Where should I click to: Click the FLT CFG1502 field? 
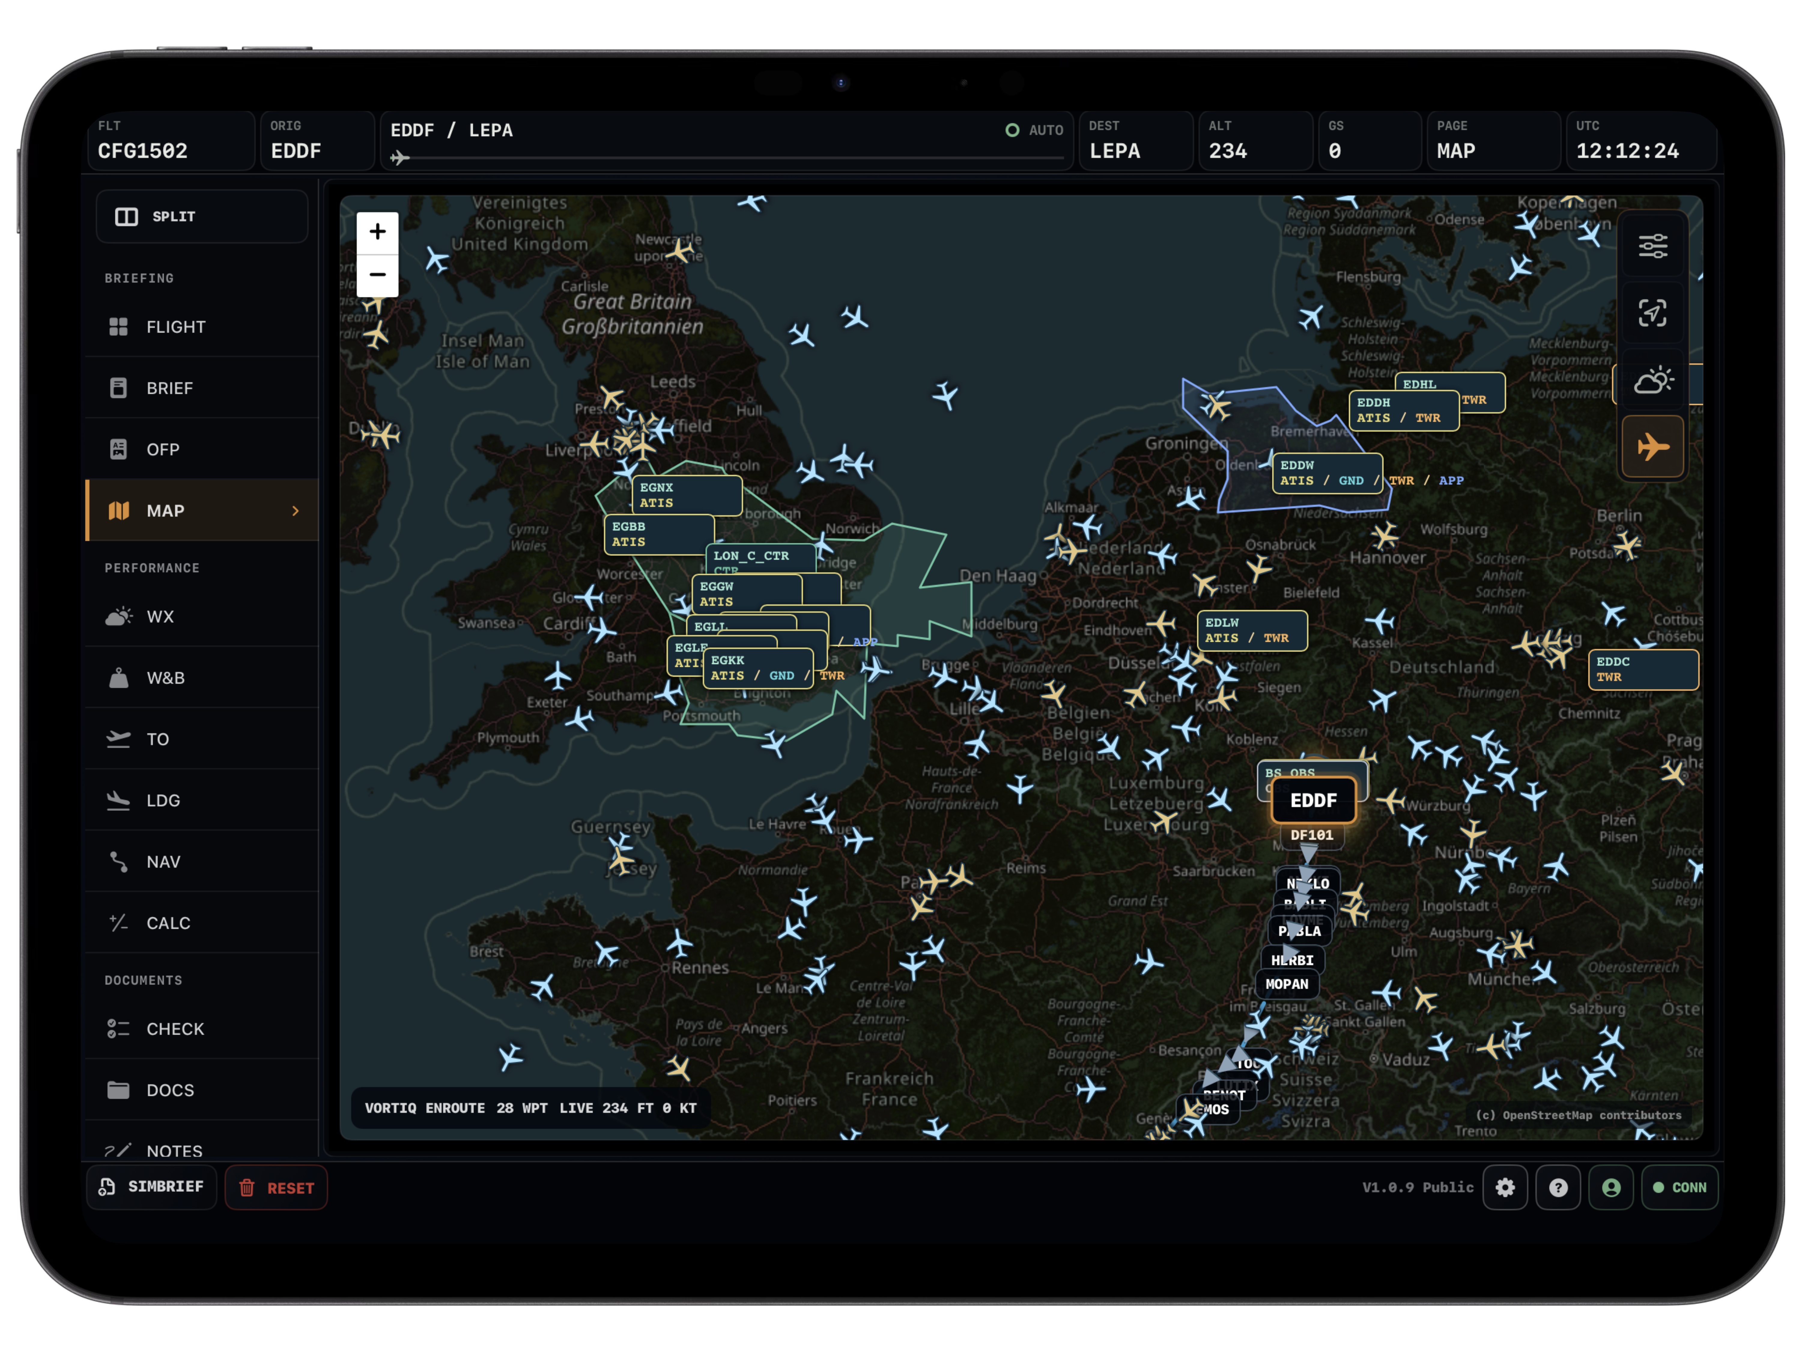pyautogui.click(x=171, y=140)
